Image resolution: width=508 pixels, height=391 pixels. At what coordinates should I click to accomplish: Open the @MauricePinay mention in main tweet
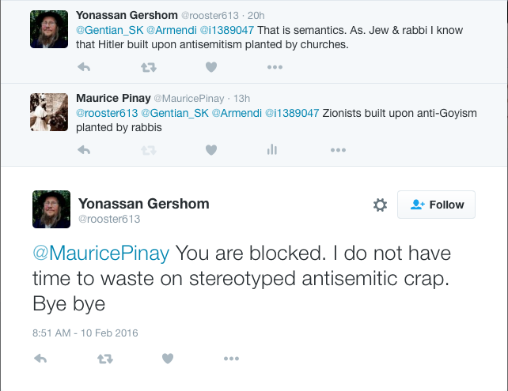pos(100,254)
